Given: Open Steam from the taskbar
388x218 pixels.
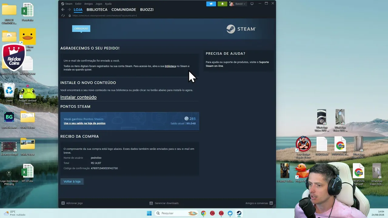Looking at the screenshot, I should coord(239,213).
